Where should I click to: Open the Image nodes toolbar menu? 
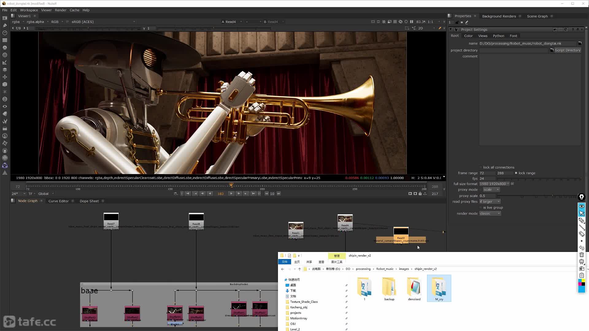(5, 18)
